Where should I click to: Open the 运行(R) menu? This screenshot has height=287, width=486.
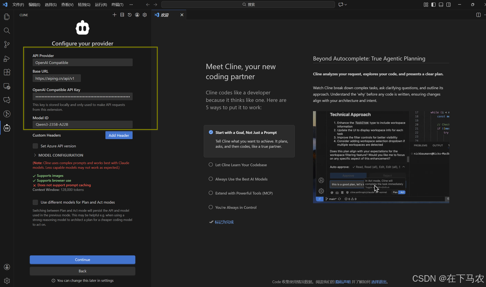point(101,5)
